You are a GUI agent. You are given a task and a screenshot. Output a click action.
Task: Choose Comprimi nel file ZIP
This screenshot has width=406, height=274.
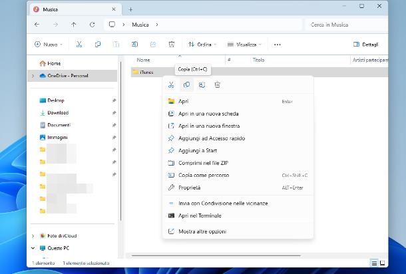tap(238, 163)
